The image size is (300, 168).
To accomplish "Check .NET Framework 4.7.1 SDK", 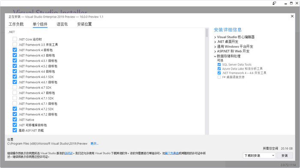I will click(15, 98).
